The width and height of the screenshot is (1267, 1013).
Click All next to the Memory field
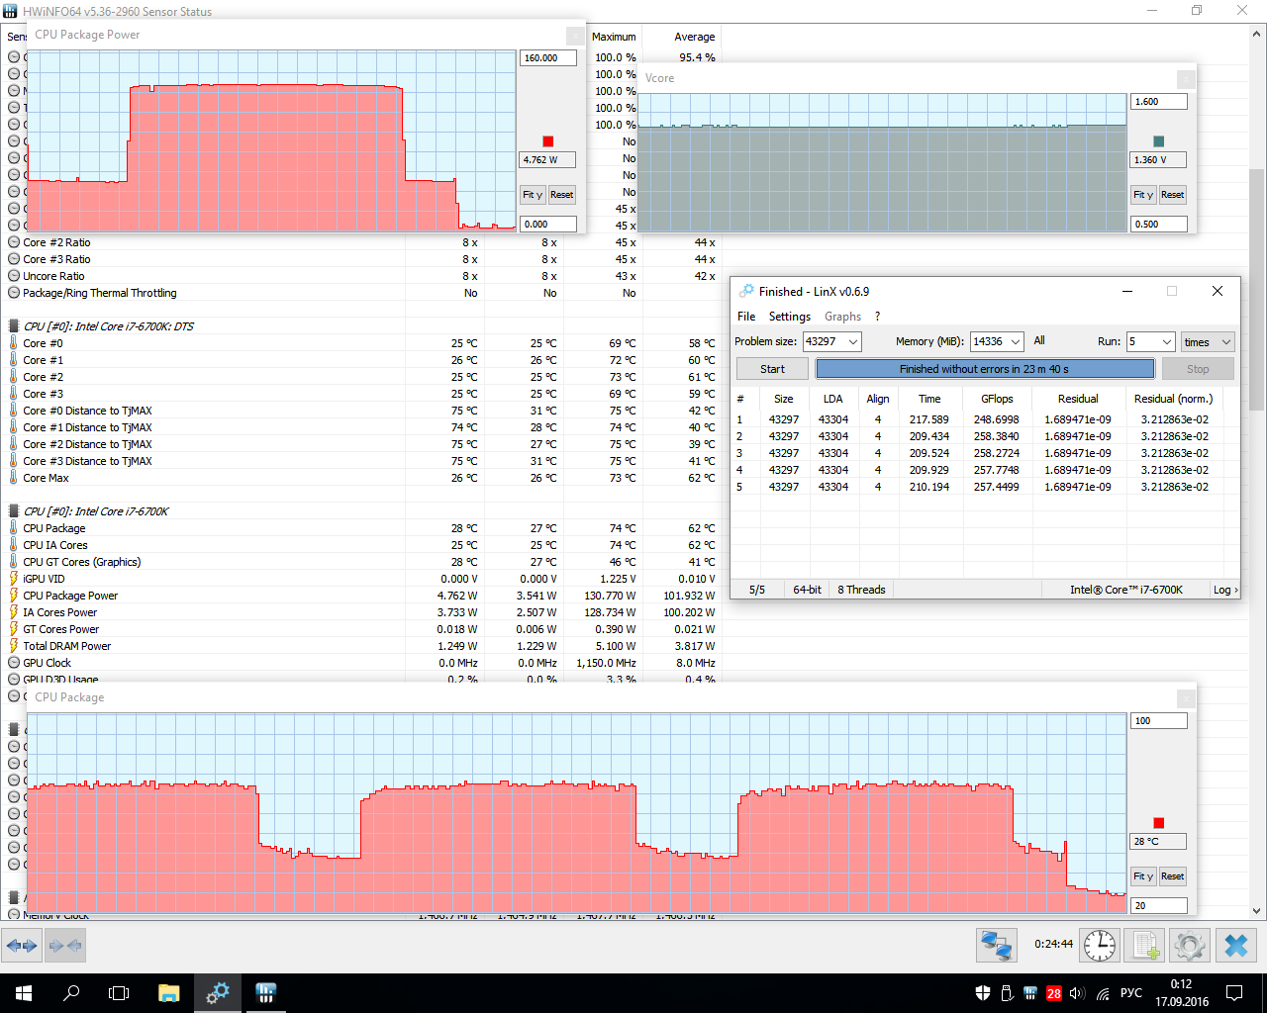pyautogui.click(x=1039, y=340)
